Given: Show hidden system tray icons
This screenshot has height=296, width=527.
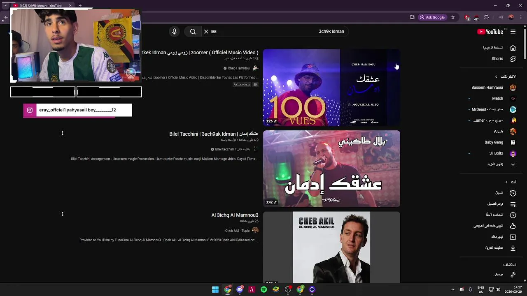Looking at the screenshot, I should 452,289.
